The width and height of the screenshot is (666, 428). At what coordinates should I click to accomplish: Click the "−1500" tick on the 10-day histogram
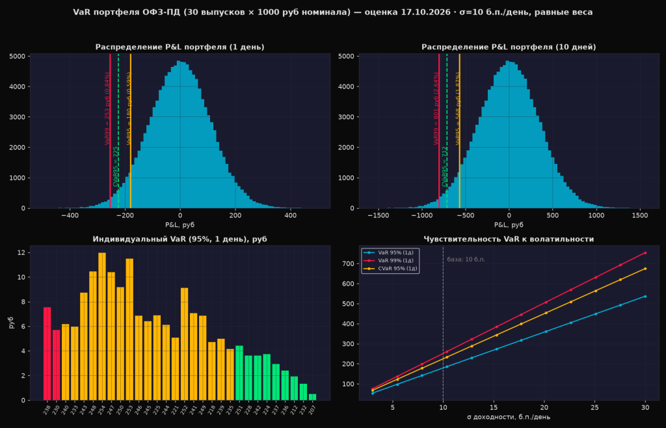pyautogui.click(x=377, y=216)
